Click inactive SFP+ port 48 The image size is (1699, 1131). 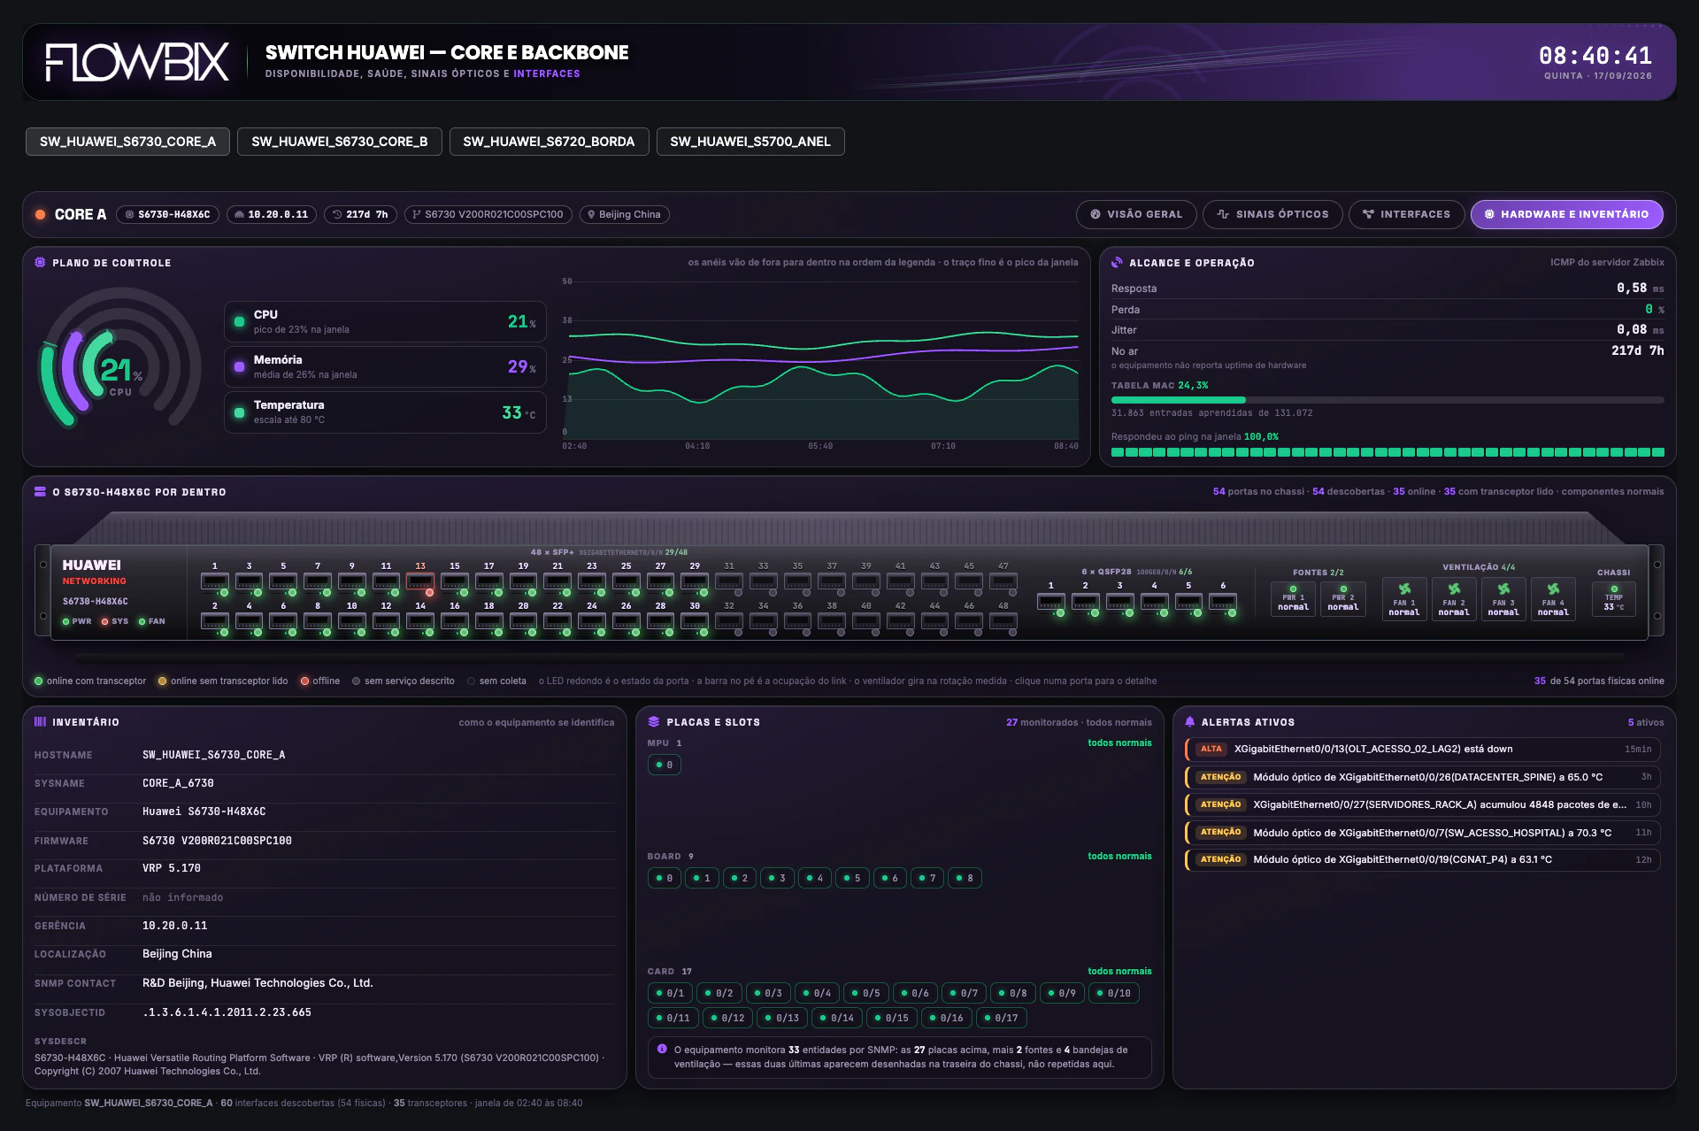pyautogui.click(x=1003, y=621)
